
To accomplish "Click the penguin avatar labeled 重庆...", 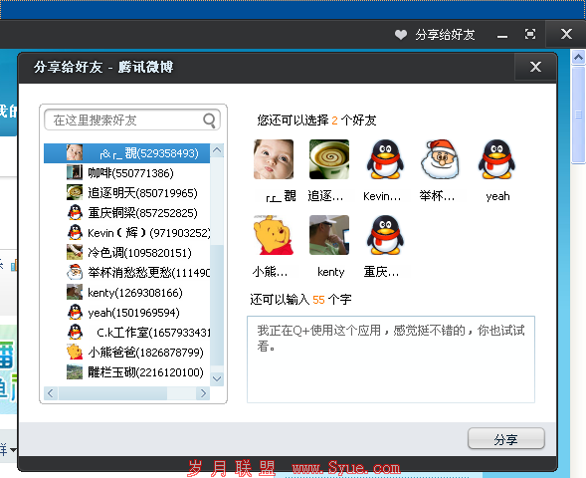I will [x=385, y=235].
